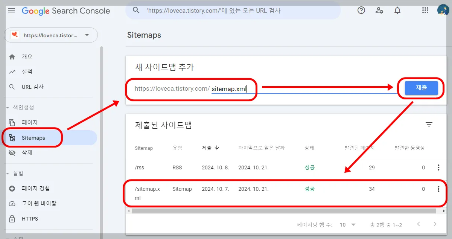Click the 2024. 10. 8. submit date
Image resolution: width=452 pixels, height=239 pixels.
[215, 167]
